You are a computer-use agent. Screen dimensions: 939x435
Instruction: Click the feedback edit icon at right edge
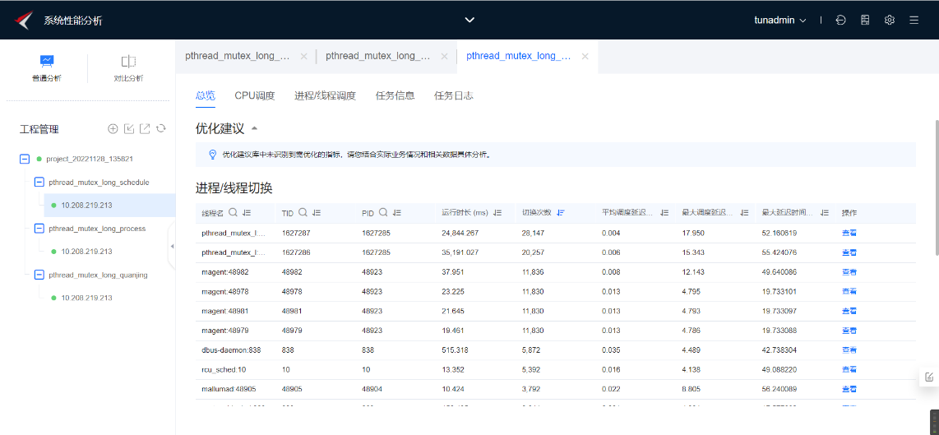pyautogui.click(x=929, y=377)
